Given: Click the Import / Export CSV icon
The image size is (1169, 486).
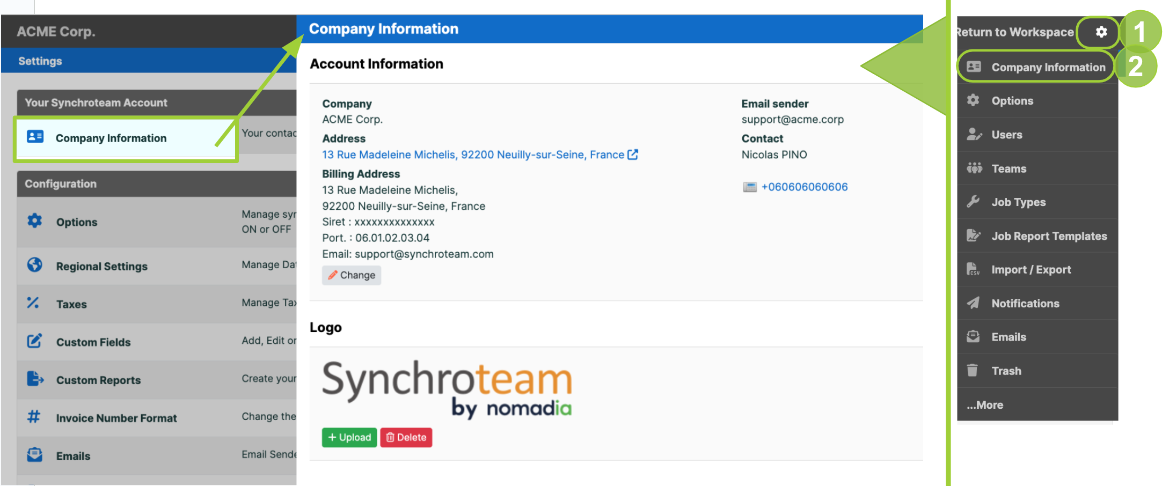Looking at the screenshot, I should pyautogui.click(x=973, y=269).
